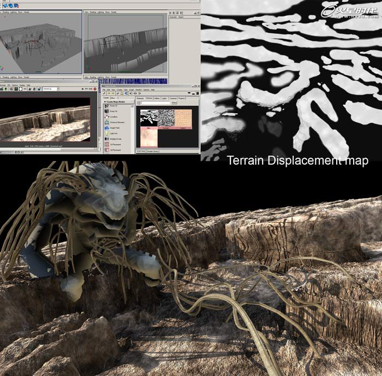Open the Shader Library tab
This screenshot has height=376, width=382.
pyautogui.click(x=153, y=151)
